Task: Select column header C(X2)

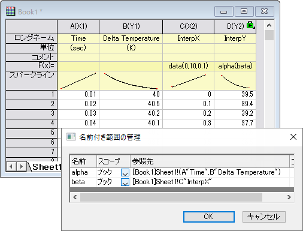Action: coord(188,26)
